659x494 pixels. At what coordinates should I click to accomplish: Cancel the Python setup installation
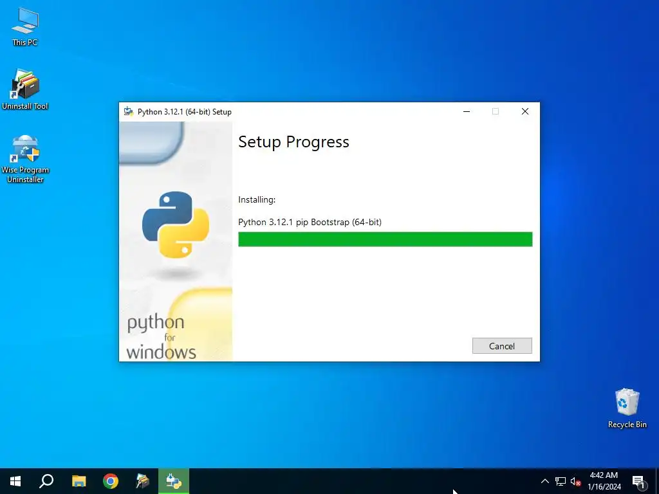click(x=502, y=345)
